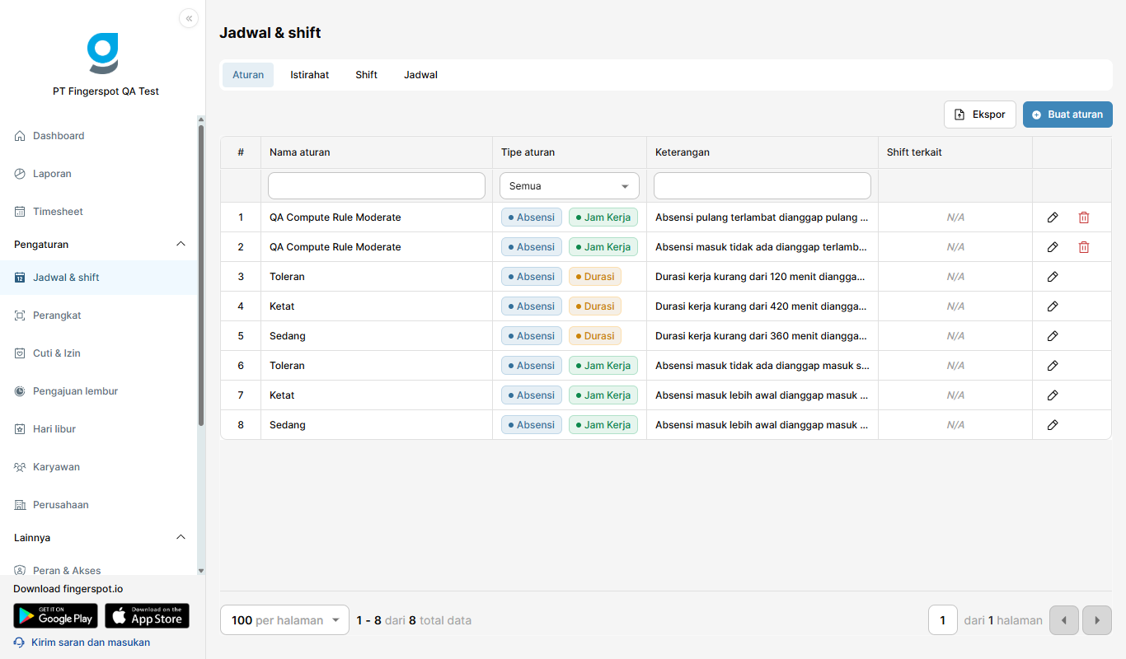
Task: Delete the first QA Compute Rule Moderate rule
Action: [1084, 217]
